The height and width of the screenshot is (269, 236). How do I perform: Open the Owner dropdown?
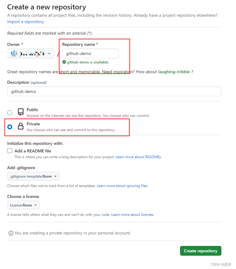(31, 54)
